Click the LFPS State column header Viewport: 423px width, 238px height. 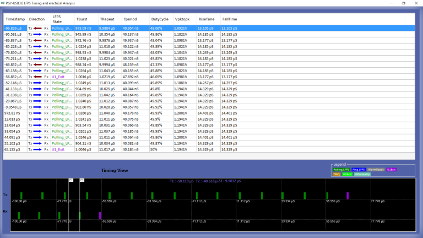[63, 19]
